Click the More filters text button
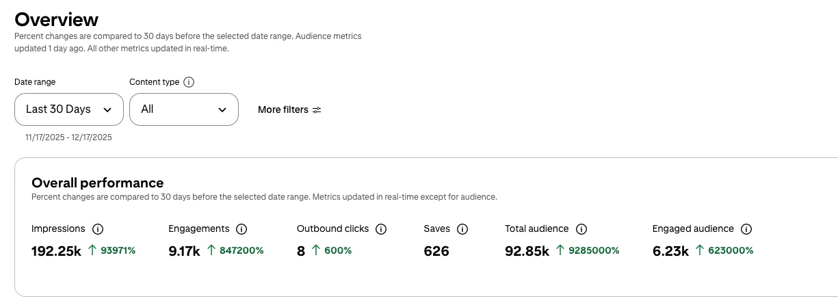The image size is (838, 303). point(283,109)
